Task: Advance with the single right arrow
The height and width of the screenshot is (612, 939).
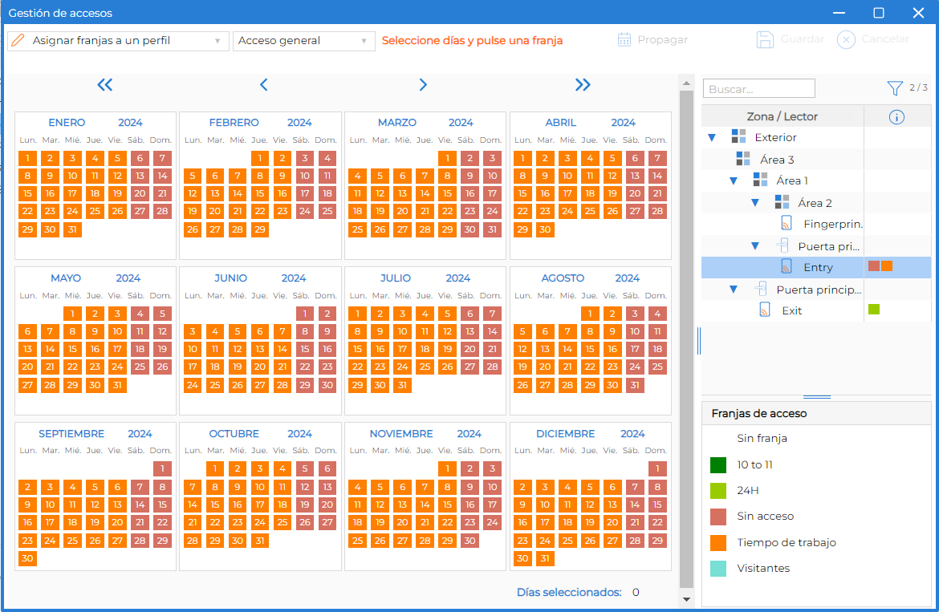Action: click(x=423, y=85)
